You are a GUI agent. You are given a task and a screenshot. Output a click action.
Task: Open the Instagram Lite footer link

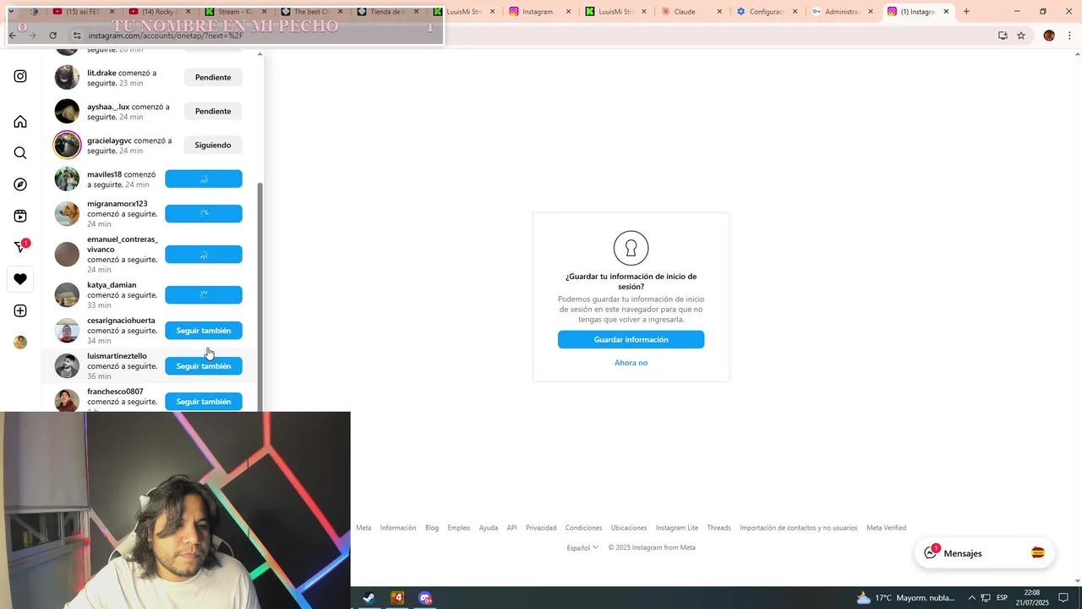[677, 528]
